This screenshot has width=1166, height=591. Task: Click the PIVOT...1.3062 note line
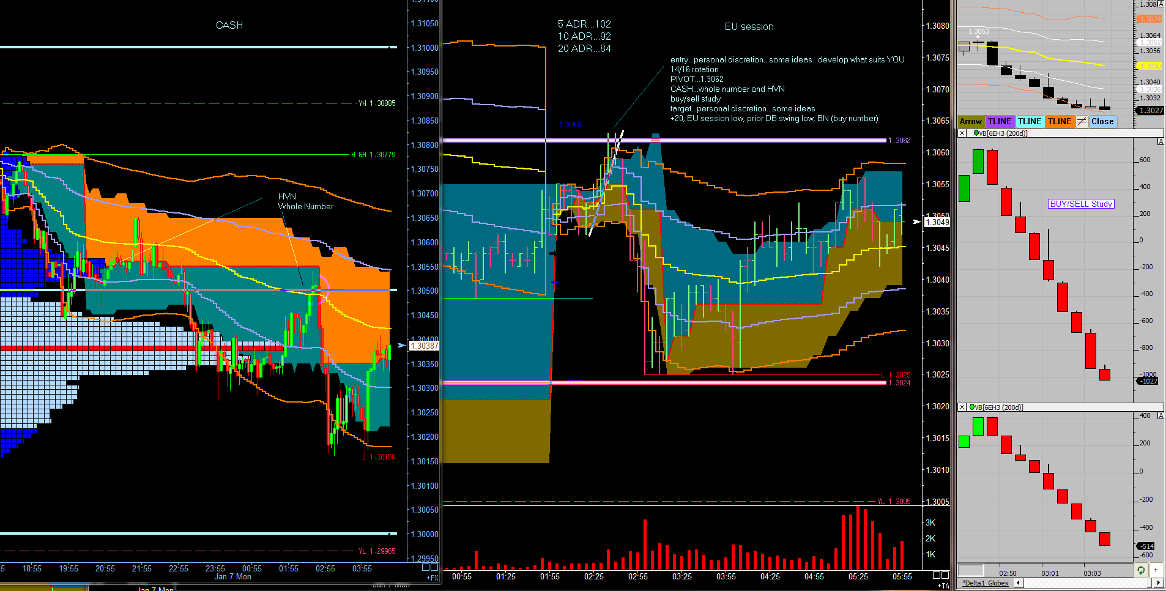point(697,79)
